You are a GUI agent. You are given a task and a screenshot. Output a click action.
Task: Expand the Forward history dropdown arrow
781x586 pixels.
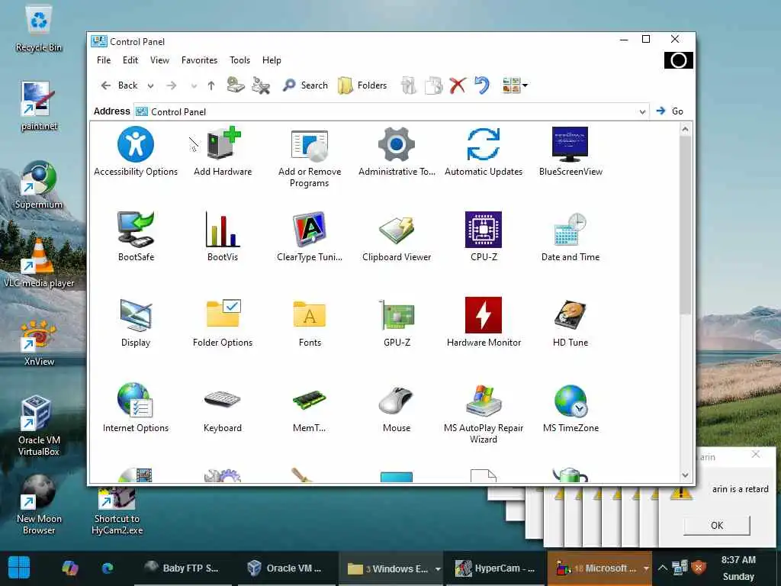pyautogui.click(x=194, y=85)
